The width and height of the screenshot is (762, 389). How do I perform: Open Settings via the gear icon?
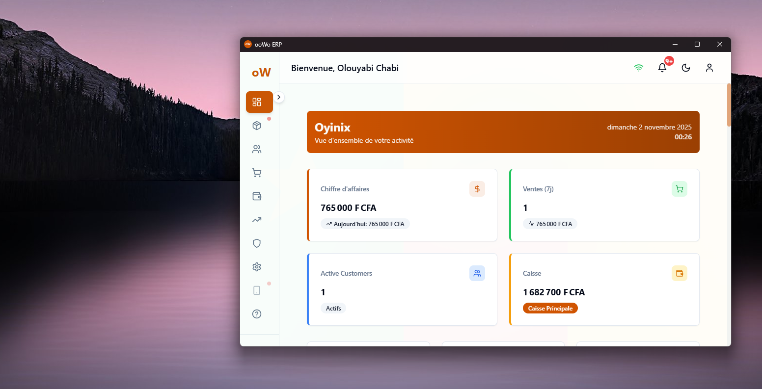(x=256, y=267)
